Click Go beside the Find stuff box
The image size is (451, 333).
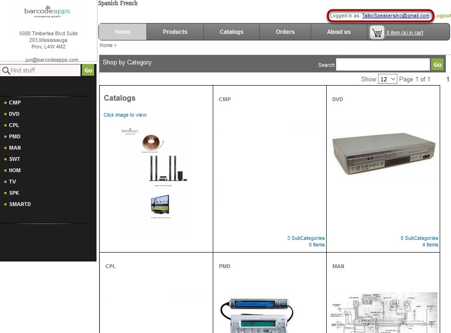click(88, 70)
